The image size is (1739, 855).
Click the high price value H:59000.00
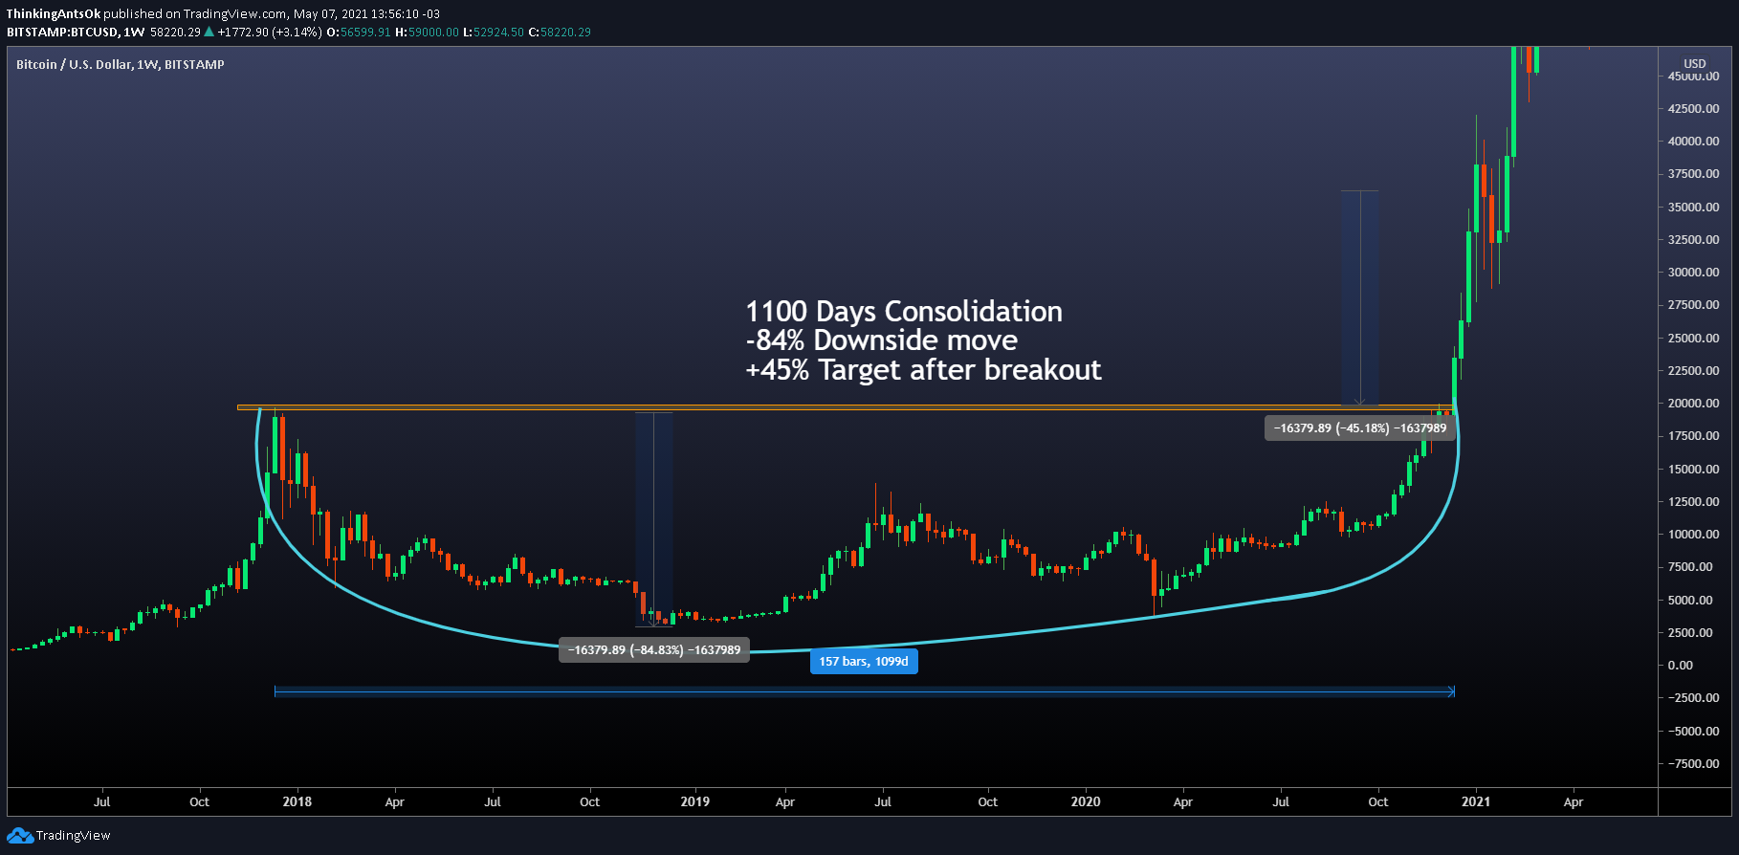point(427,33)
